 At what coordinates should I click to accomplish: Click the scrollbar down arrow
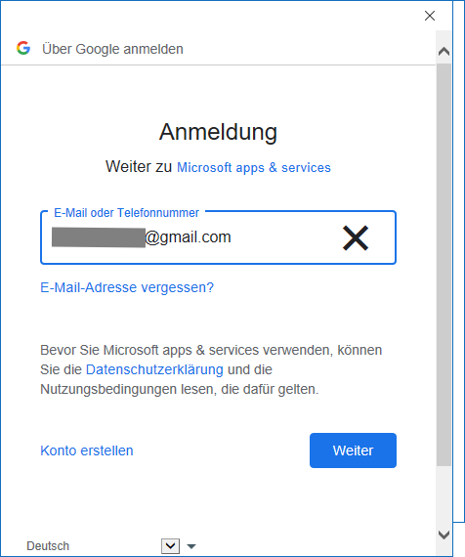pyautogui.click(x=444, y=535)
